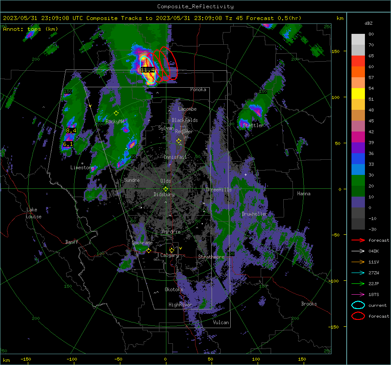Click the red forecast arrow in legend
This screenshot has width=391, height=365.
pos(358,240)
